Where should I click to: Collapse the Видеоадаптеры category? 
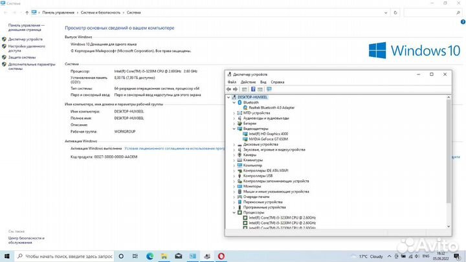[x=234, y=129]
